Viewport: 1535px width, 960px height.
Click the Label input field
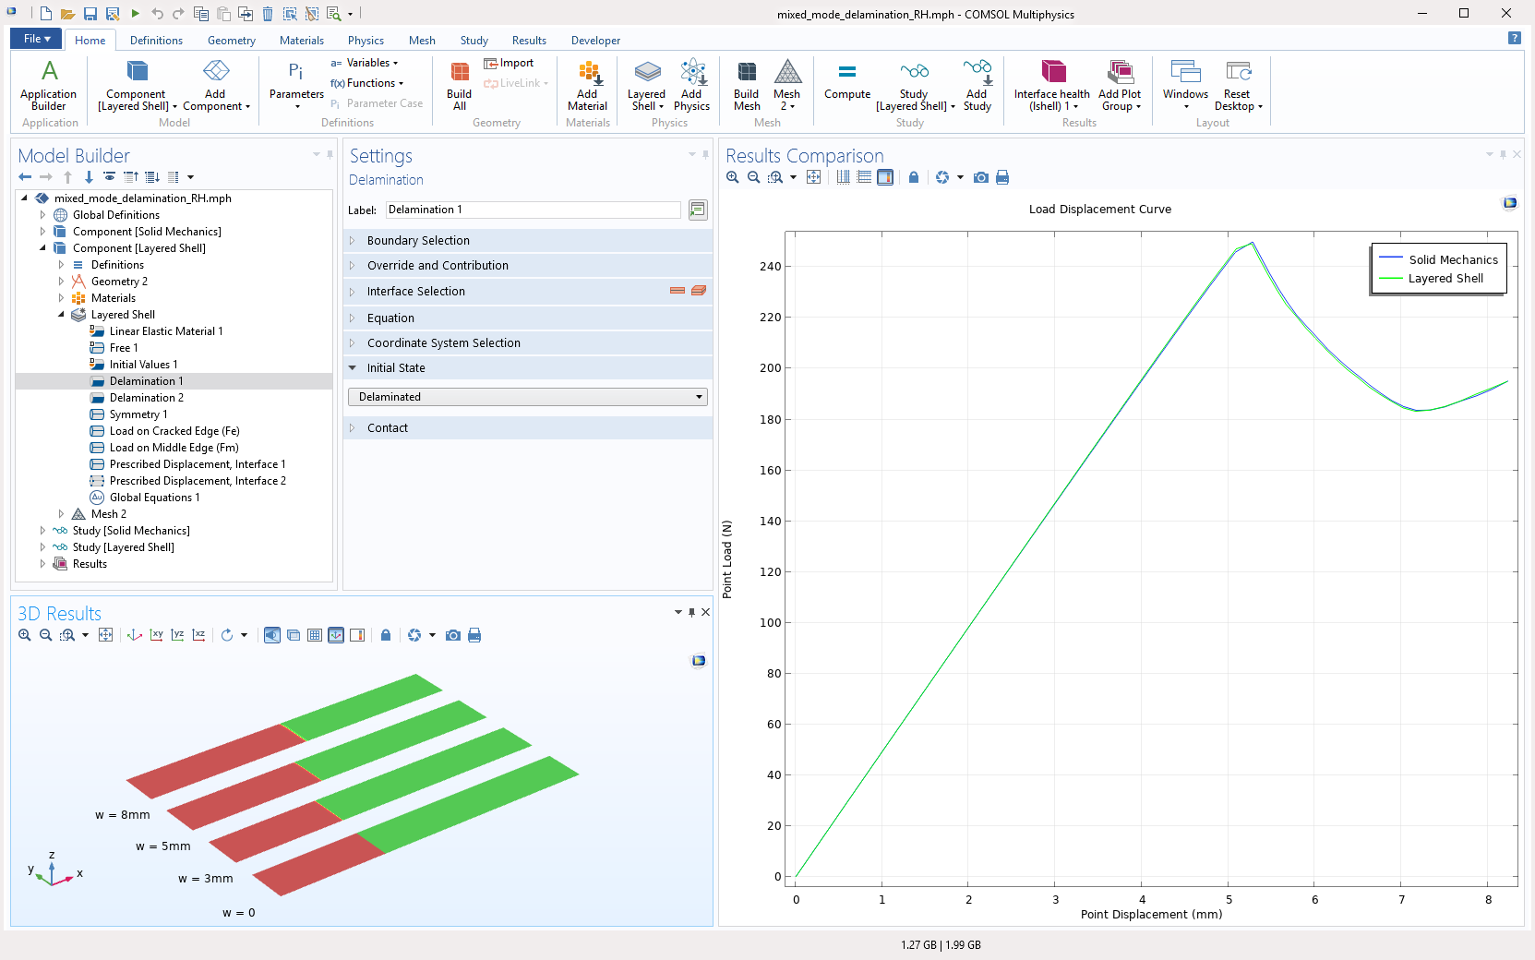533,210
